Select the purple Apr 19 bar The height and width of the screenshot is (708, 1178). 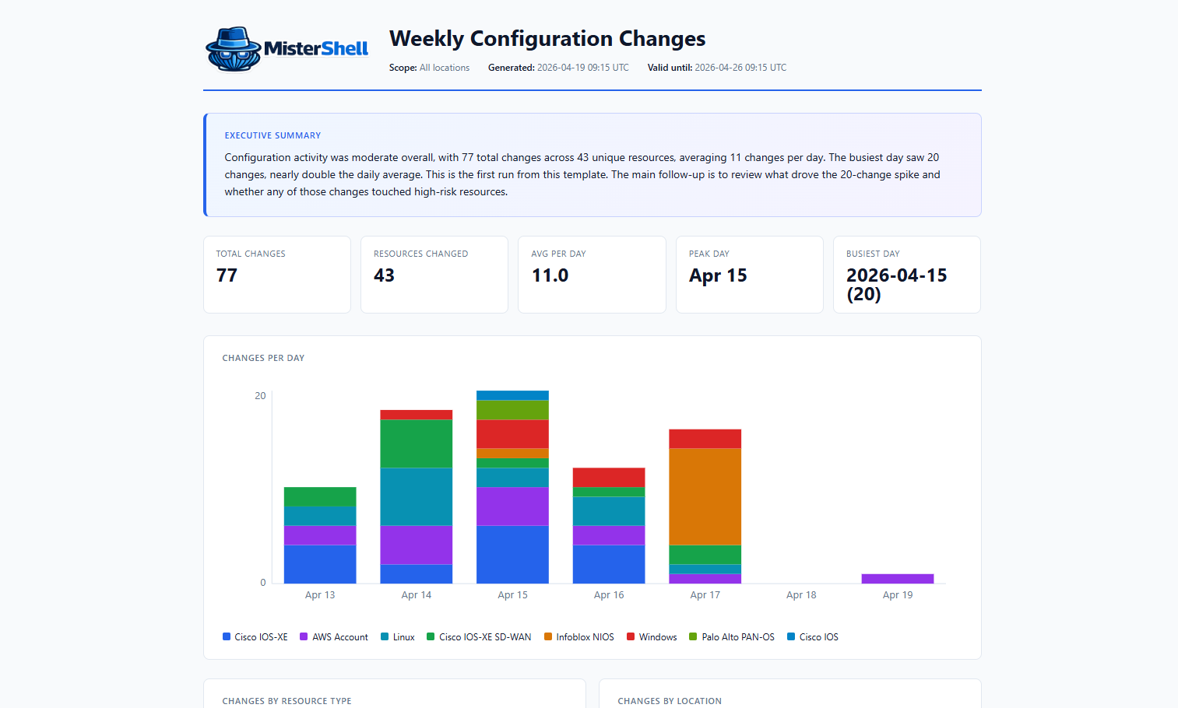(898, 579)
